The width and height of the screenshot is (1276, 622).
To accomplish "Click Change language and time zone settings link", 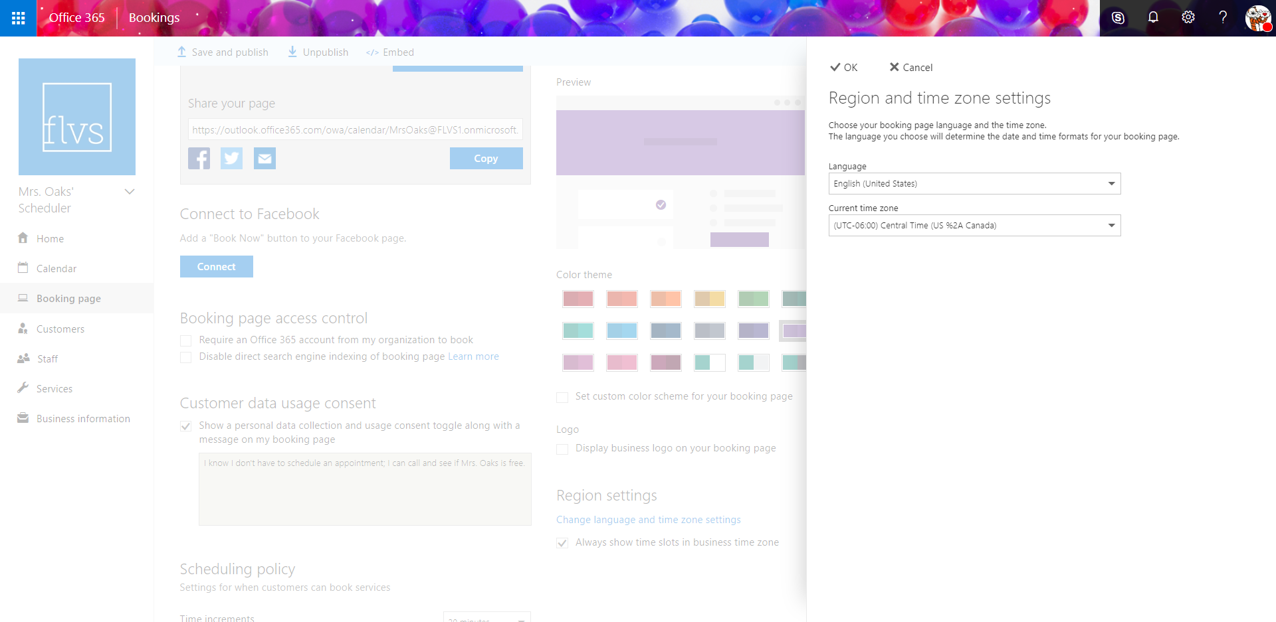I will coord(648,520).
